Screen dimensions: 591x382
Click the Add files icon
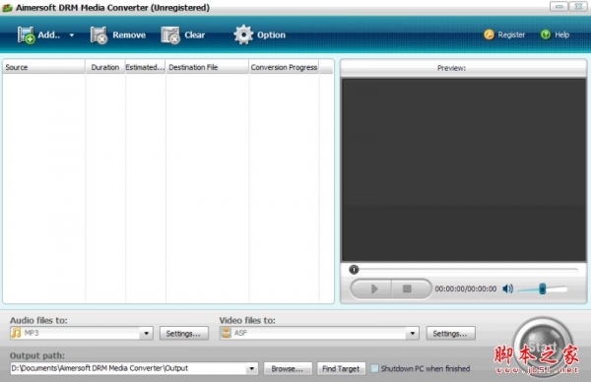26,35
